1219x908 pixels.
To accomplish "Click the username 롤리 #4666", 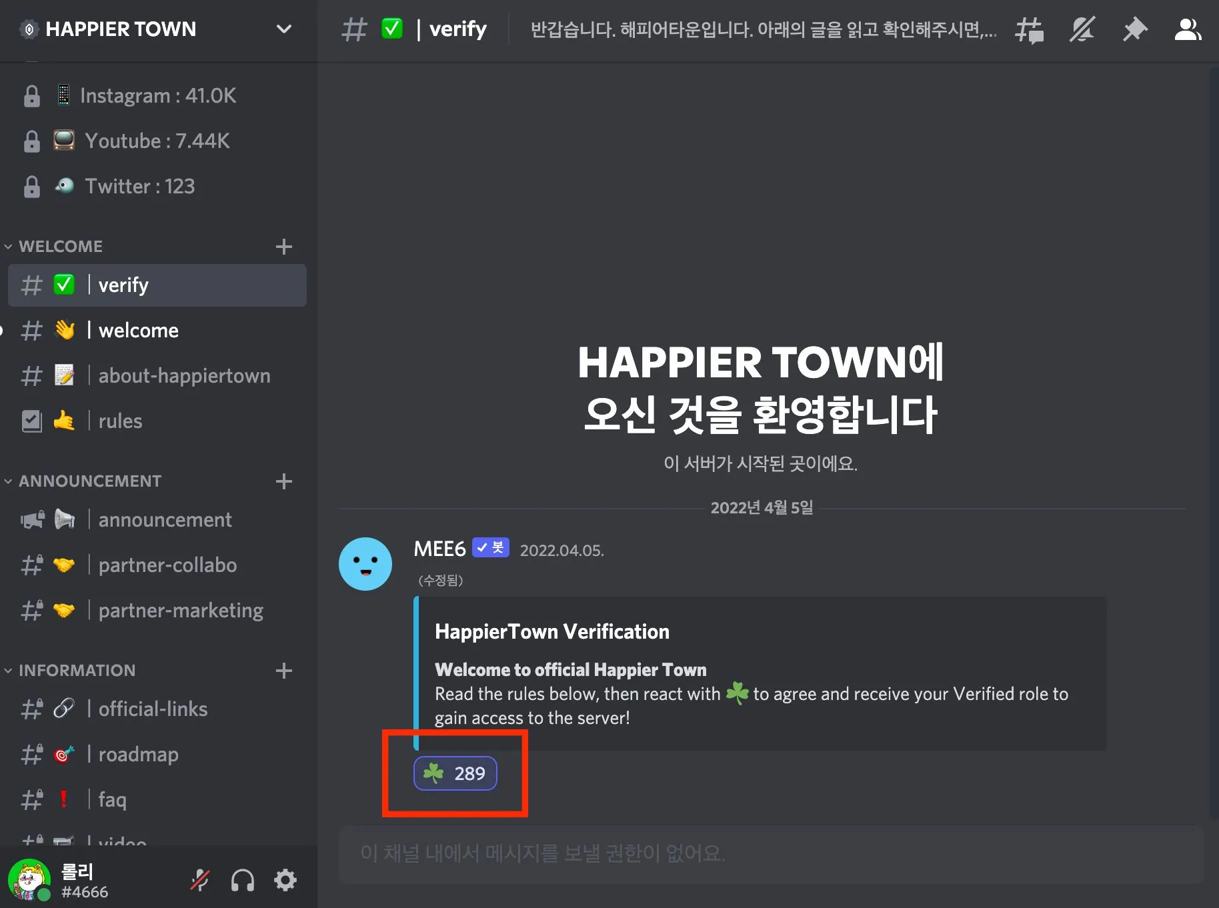I will tap(84, 881).
